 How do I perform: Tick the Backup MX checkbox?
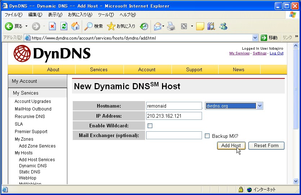(x=207, y=136)
